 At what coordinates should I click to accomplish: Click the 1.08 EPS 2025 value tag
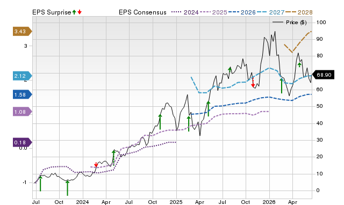[22, 112]
